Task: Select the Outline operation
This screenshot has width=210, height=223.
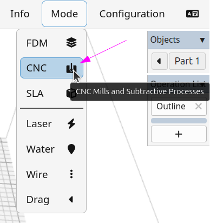Action: tap(171, 107)
